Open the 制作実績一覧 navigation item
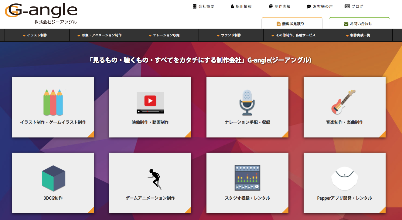The height and width of the screenshot is (220, 402). [360, 35]
